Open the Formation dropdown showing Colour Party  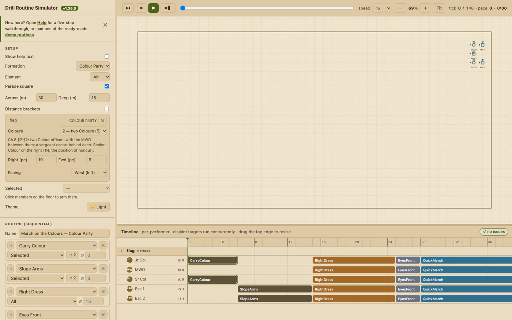pyautogui.click(x=93, y=66)
